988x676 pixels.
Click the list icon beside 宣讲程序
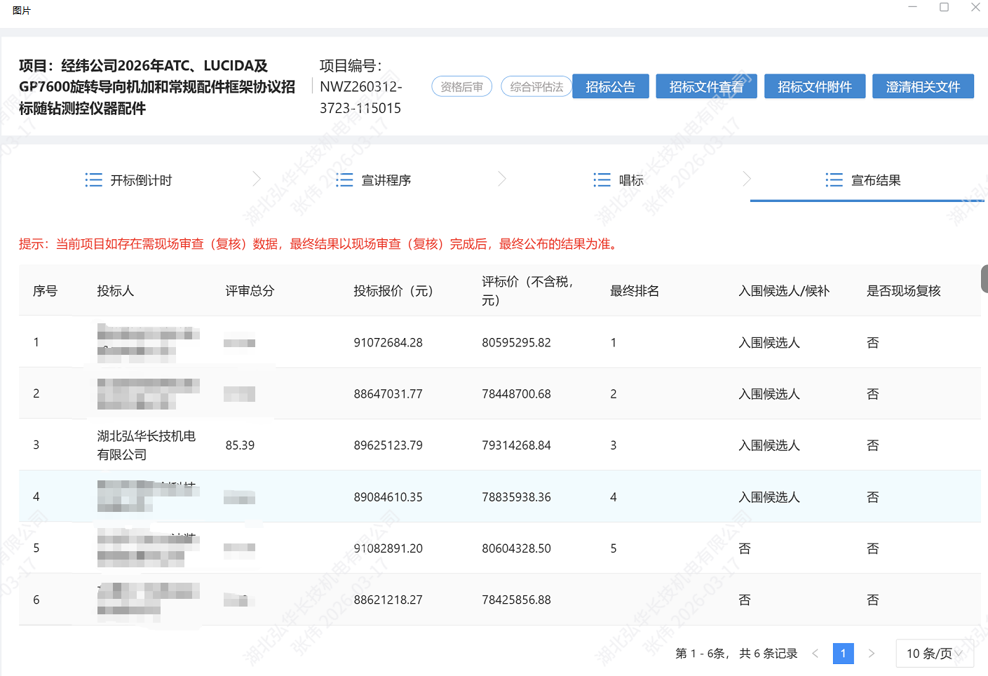(x=344, y=180)
